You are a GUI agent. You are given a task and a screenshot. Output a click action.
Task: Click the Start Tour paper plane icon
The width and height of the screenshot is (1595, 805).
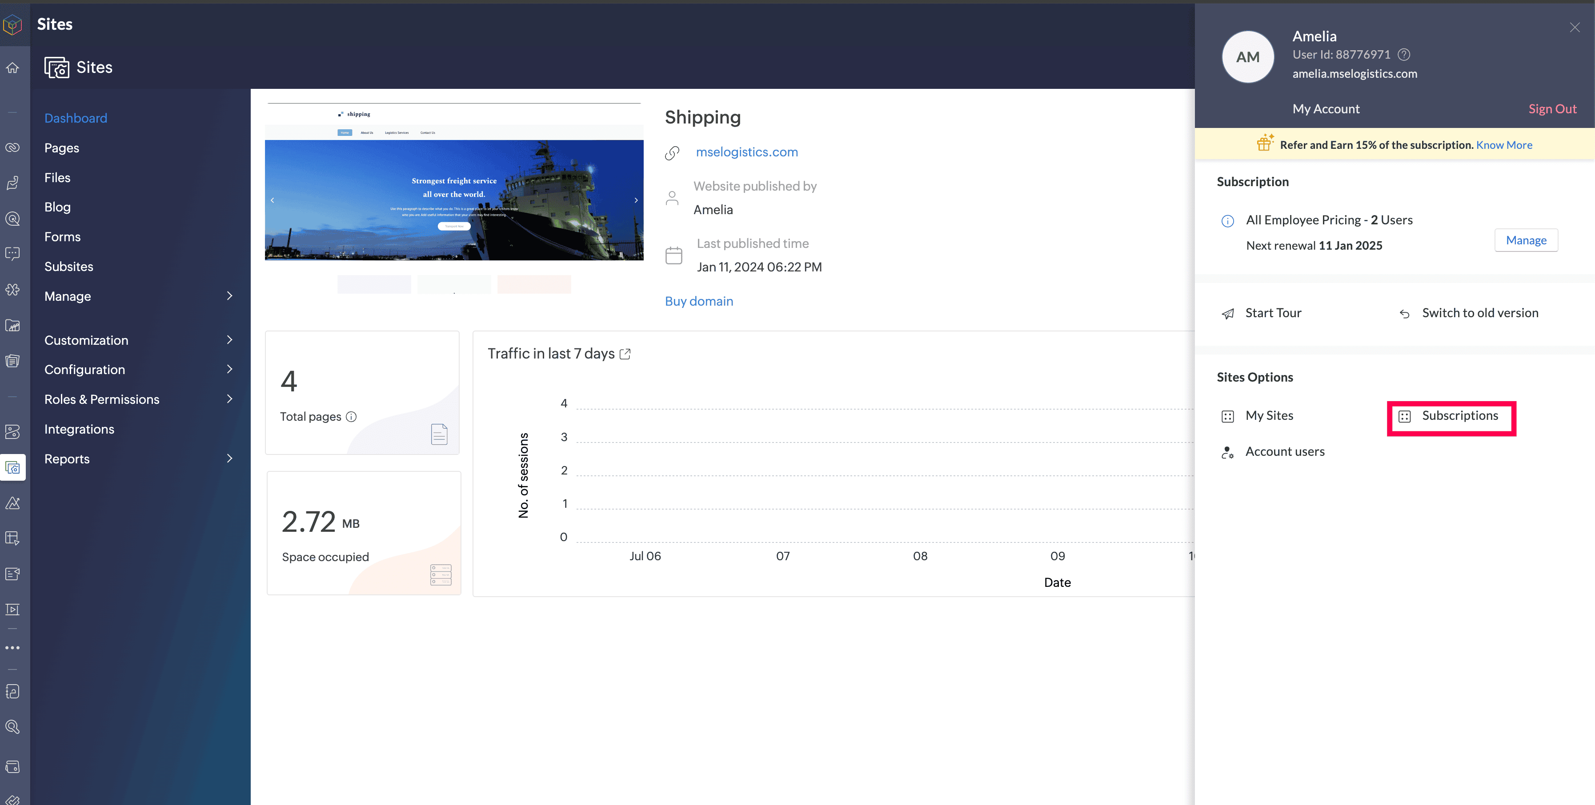click(1227, 314)
